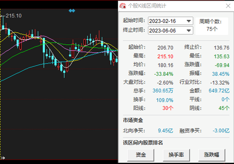Click the 资金 ranking button
Viewport: 234px width, 164px height.
[140, 155]
